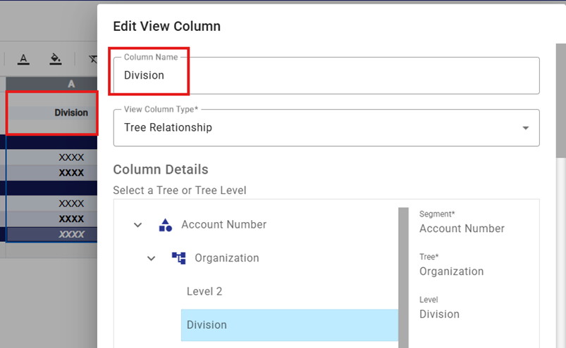Click the first XXXX cell under Division
This screenshot has width=566, height=348.
coord(52,157)
